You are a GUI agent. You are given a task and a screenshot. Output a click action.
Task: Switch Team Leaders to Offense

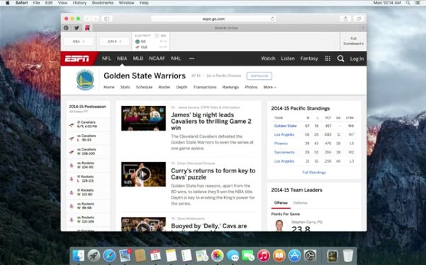tap(281, 203)
